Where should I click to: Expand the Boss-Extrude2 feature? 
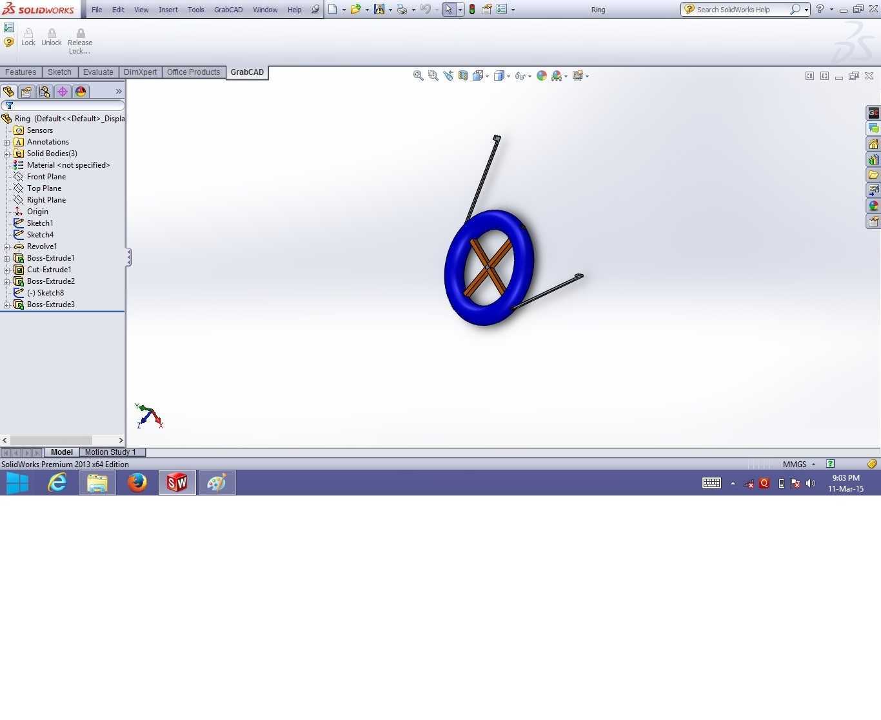pos(7,281)
